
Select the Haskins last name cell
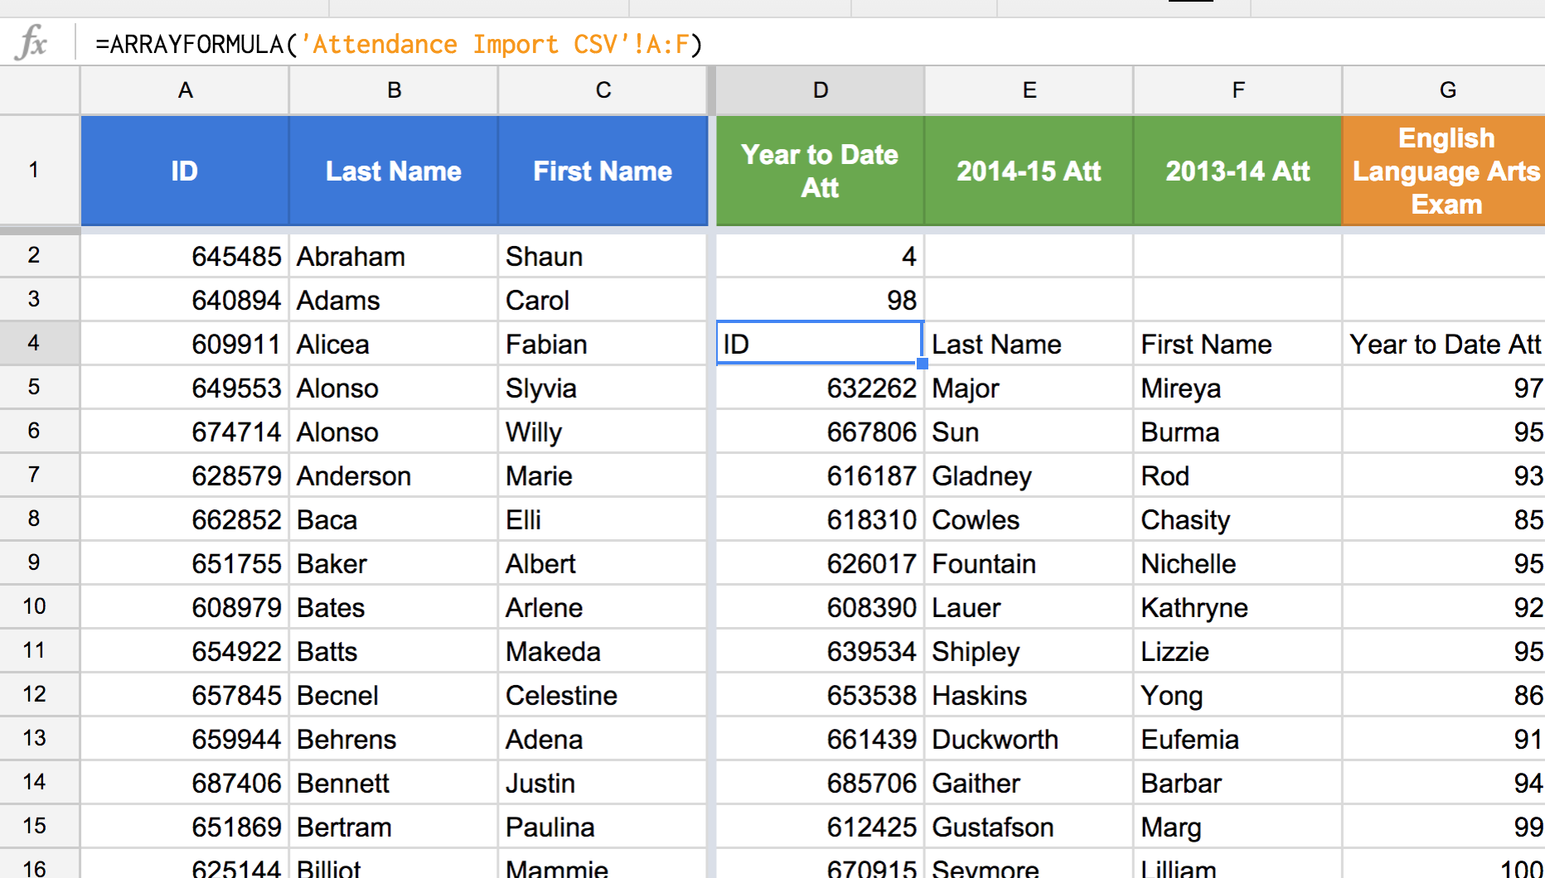1029,695
